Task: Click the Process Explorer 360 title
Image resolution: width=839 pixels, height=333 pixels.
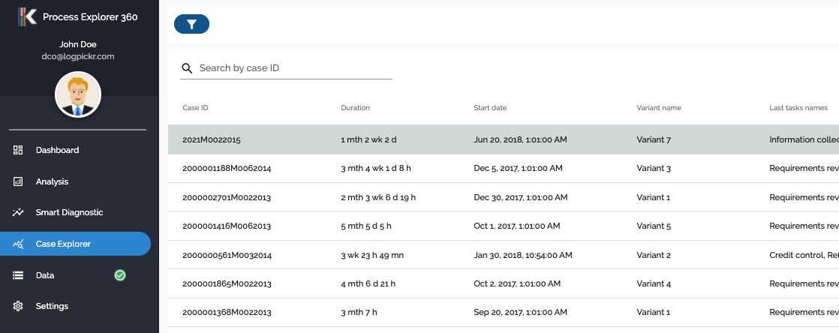Action: click(90, 17)
